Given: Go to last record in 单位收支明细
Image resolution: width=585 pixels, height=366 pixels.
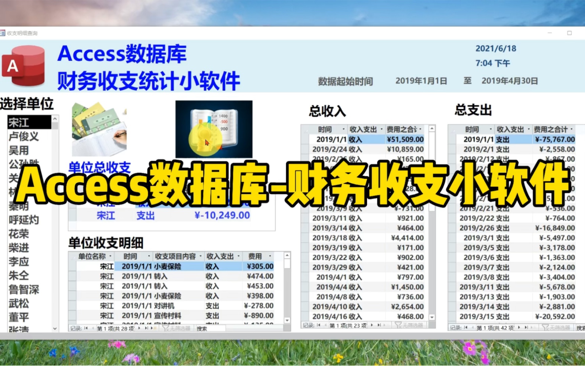Looking at the screenshot, I should pos(146,328).
